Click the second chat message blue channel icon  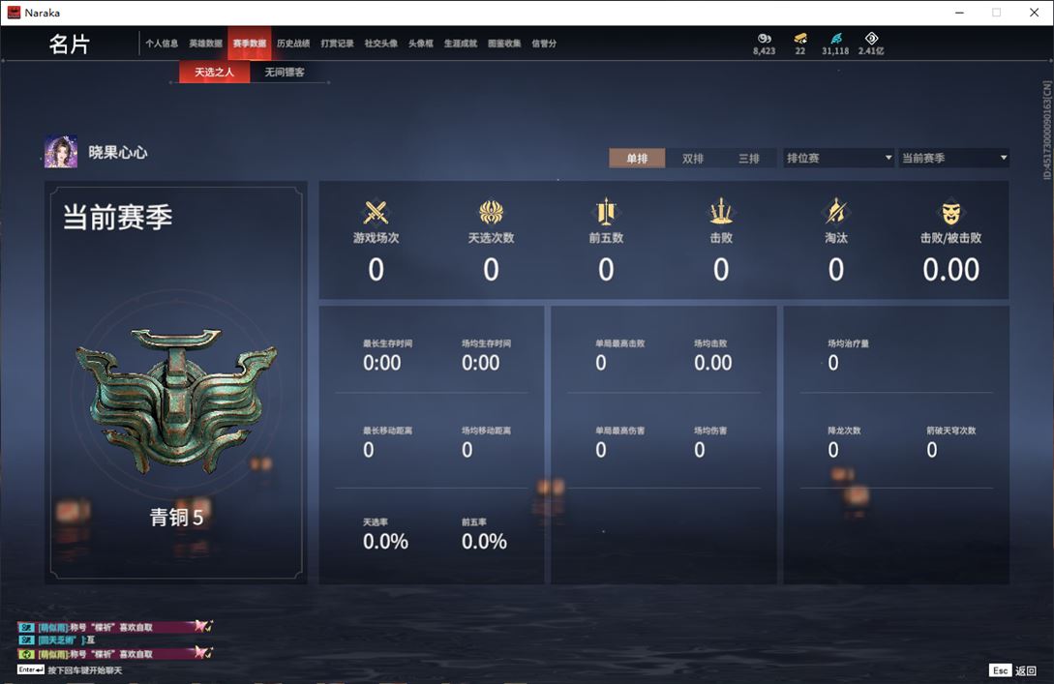pos(26,640)
